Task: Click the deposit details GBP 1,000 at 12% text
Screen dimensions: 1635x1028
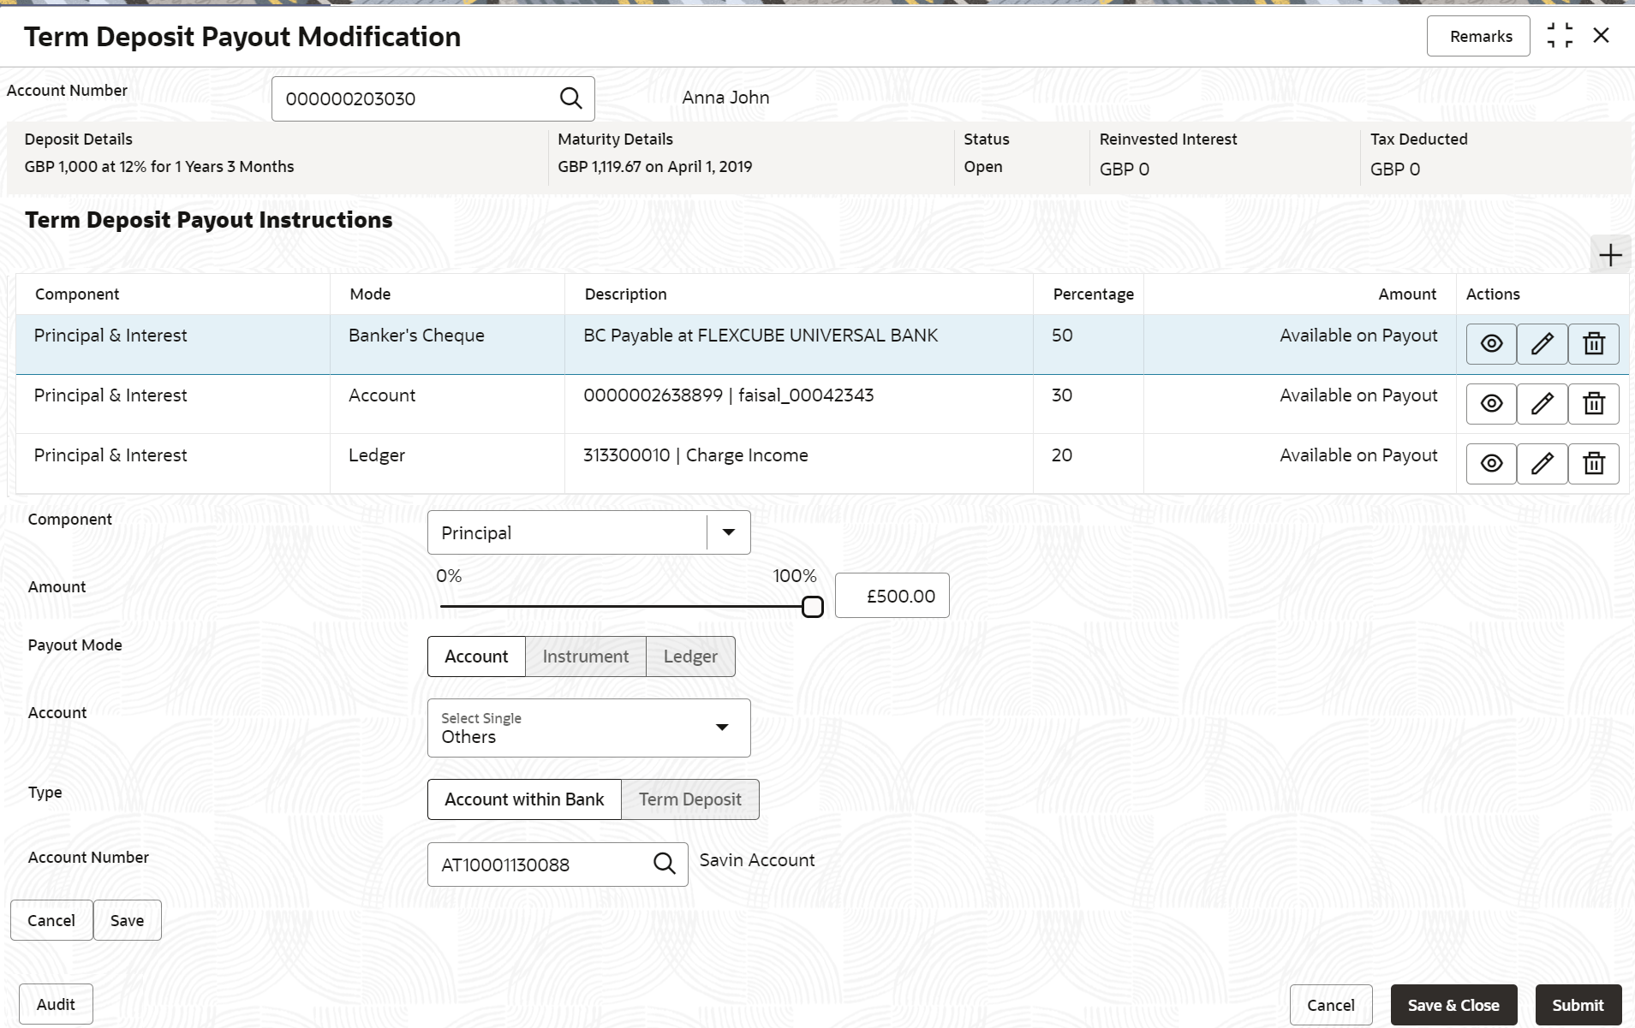Action: pyautogui.click(x=159, y=167)
